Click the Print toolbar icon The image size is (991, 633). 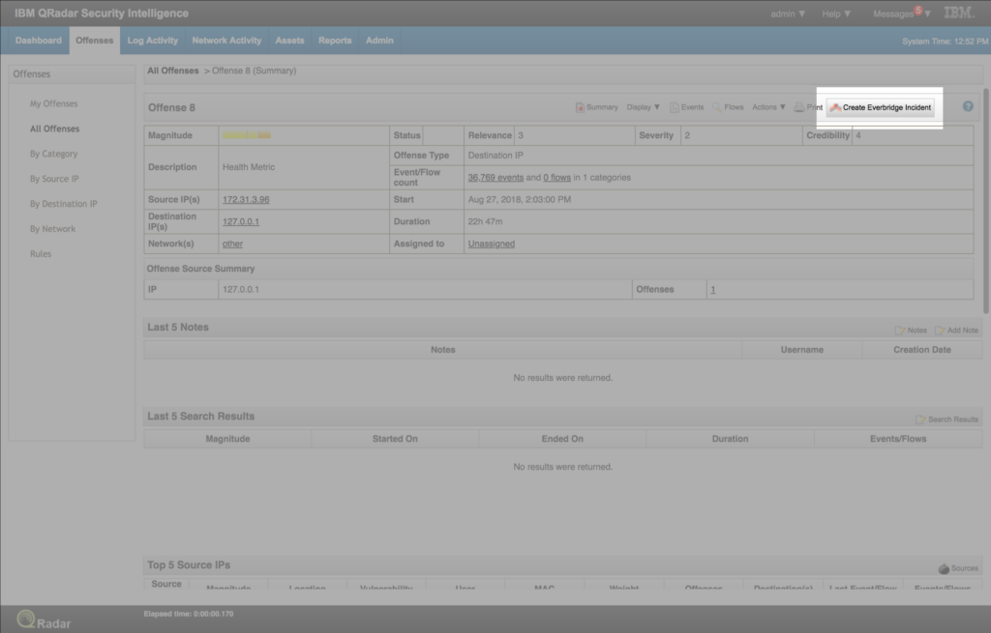[x=808, y=107]
